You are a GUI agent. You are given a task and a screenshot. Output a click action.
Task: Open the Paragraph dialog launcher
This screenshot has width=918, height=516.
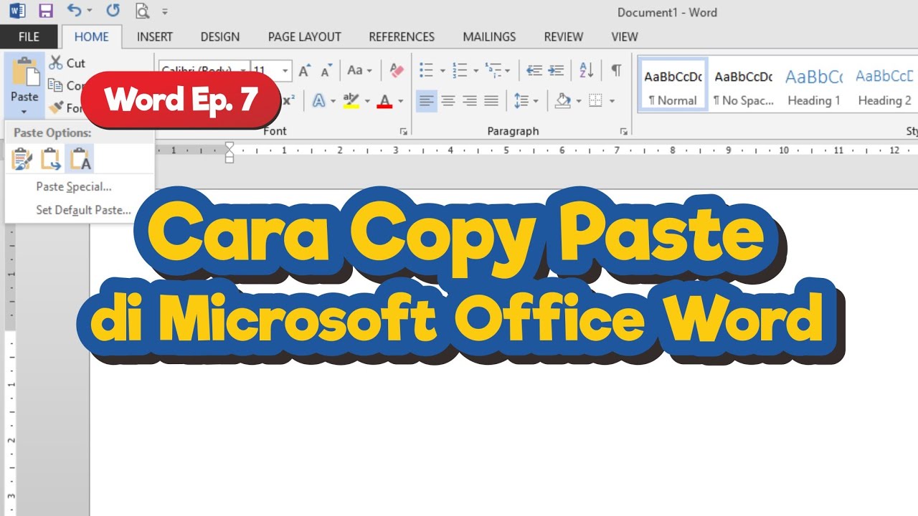point(624,131)
